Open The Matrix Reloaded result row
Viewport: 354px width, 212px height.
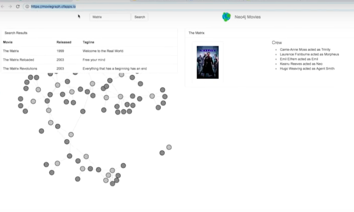[x=89, y=60]
